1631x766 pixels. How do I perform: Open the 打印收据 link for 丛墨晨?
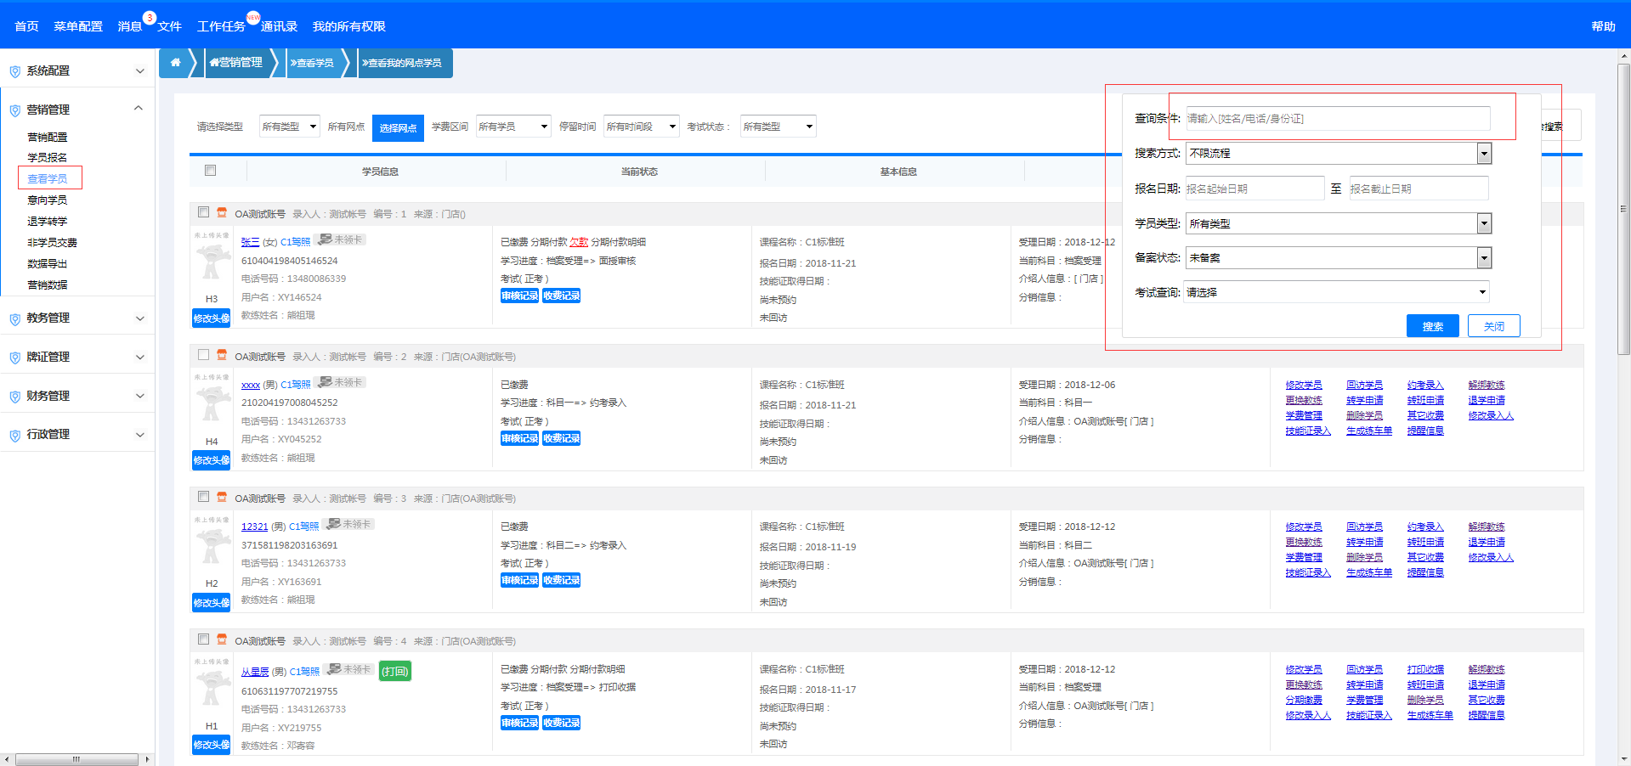(x=1425, y=669)
